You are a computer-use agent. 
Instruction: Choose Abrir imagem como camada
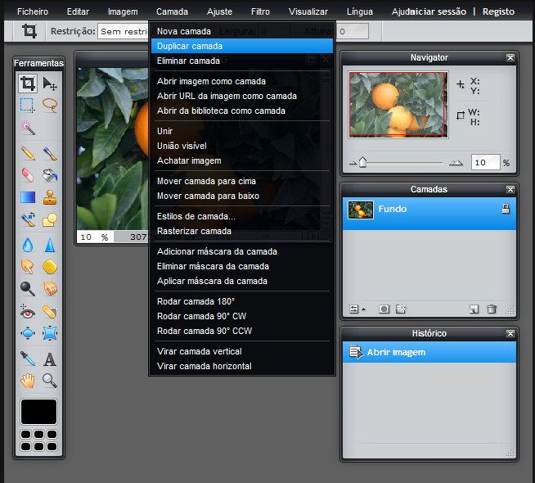click(x=242, y=81)
